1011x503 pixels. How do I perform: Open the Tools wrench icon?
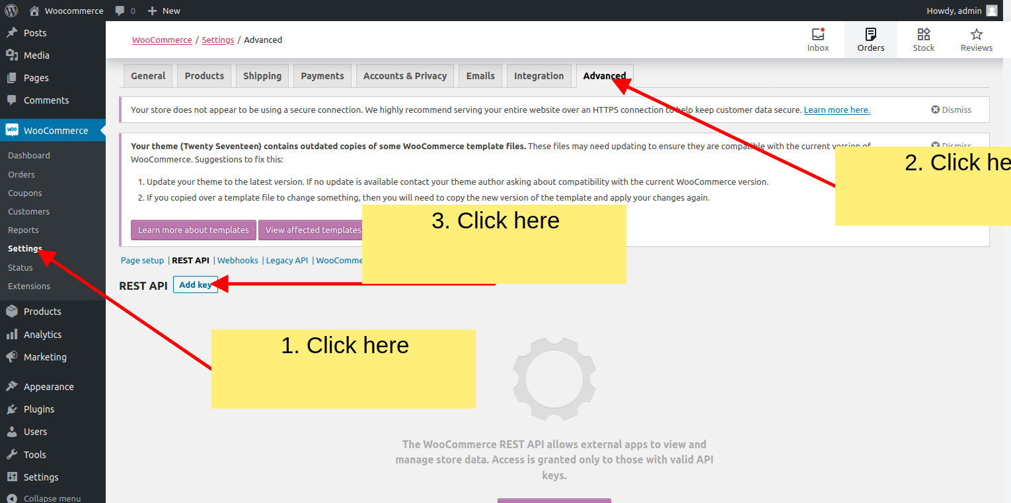(x=12, y=455)
